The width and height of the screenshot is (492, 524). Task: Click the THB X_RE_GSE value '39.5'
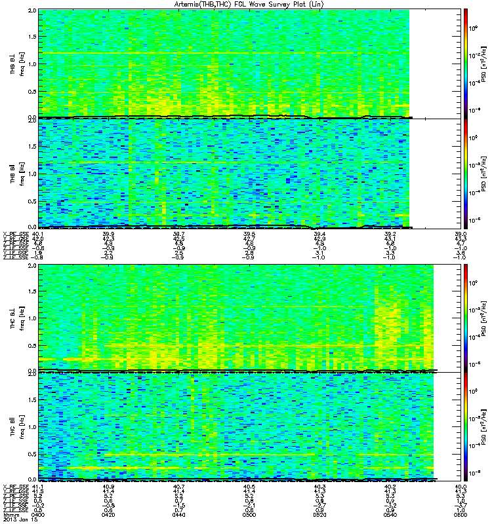249,234
